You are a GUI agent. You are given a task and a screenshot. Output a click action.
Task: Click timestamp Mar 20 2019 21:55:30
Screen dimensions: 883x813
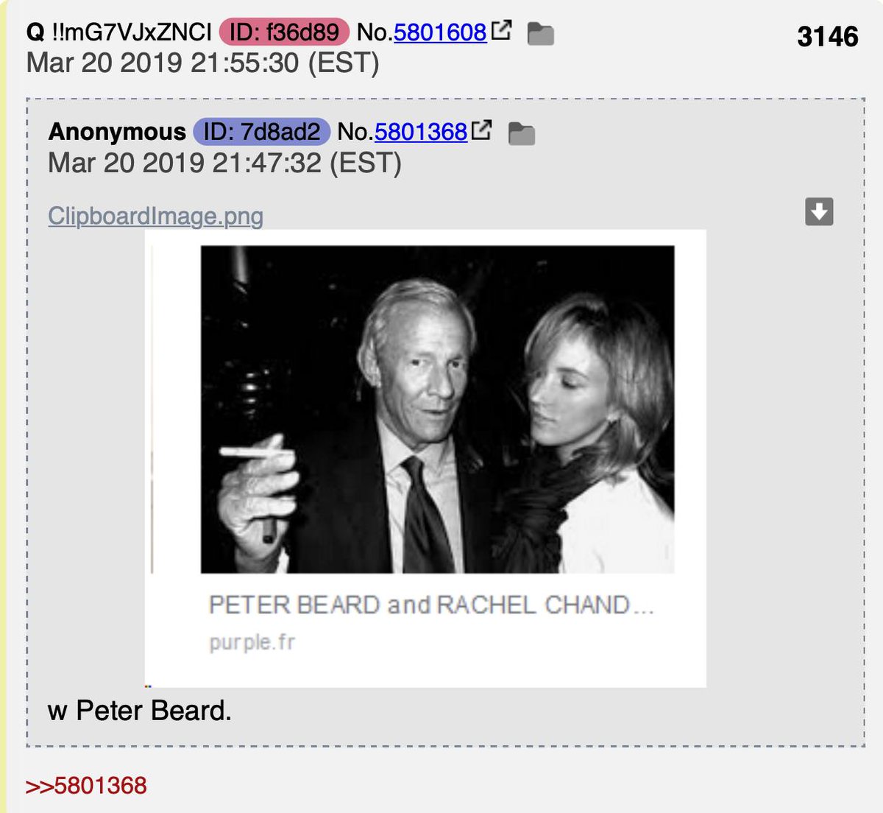pos(202,63)
